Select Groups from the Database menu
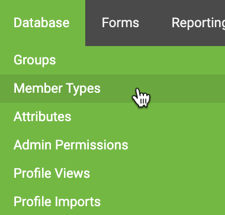 112,60
